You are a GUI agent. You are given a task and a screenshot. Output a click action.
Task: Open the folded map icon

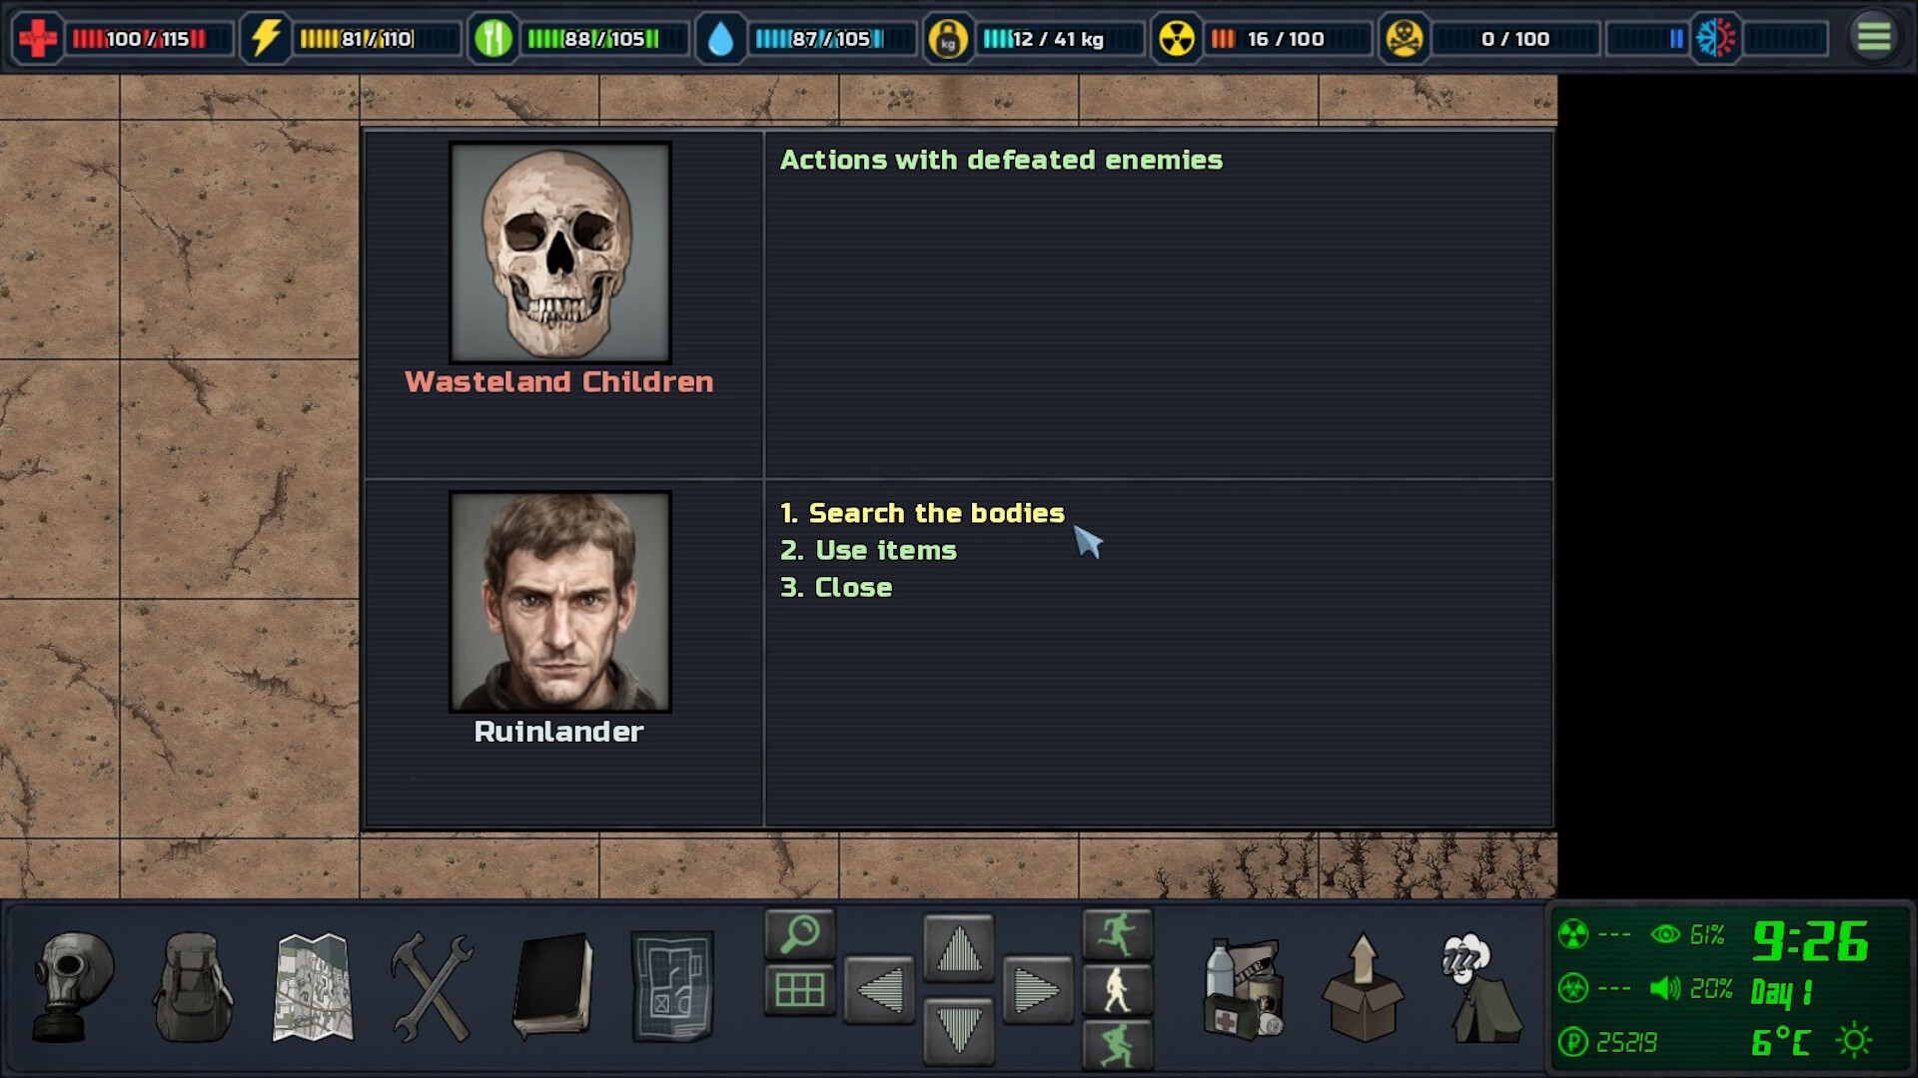click(x=313, y=987)
